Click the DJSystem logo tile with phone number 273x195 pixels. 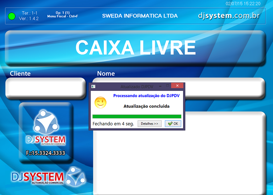[46, 133]
